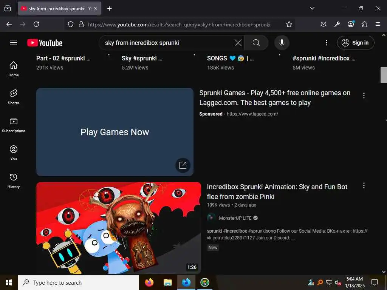
Task: Click the magnifier search button
Action: point(256,43)
